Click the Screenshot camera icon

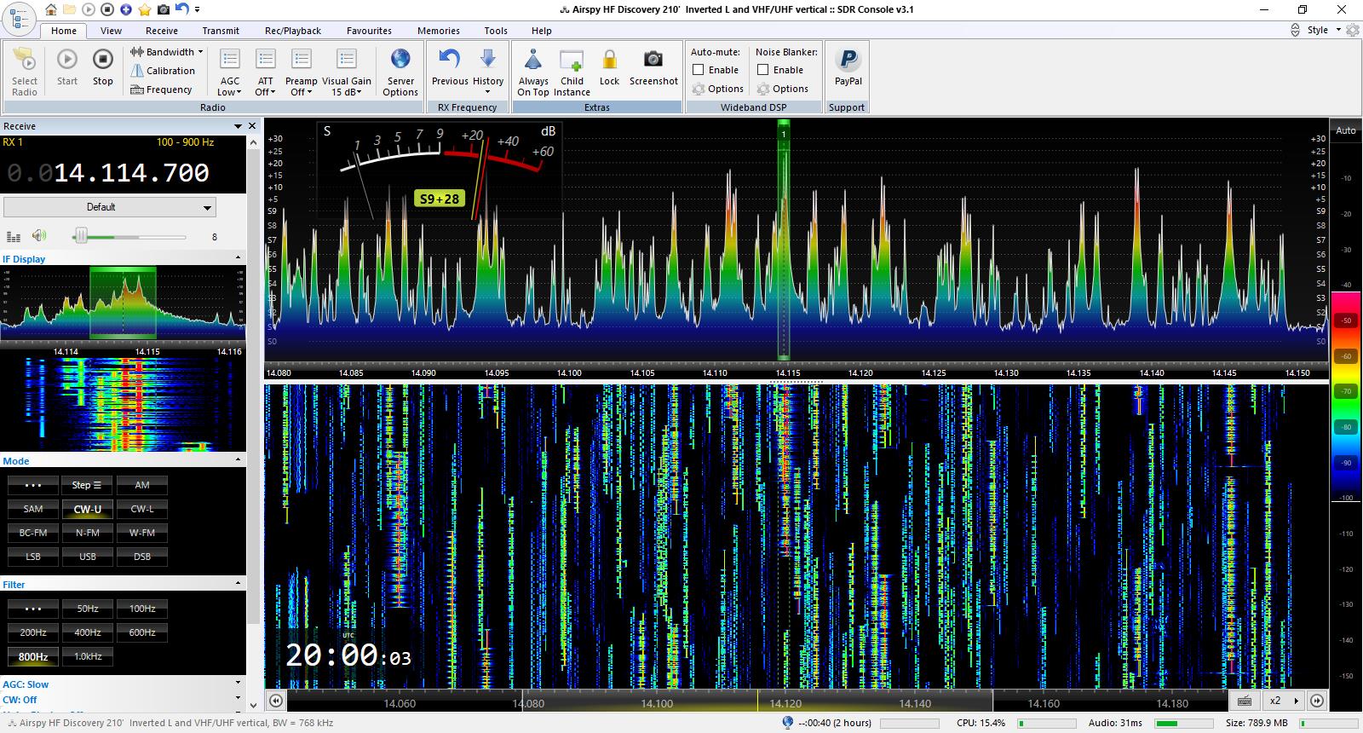pos(653,60)
